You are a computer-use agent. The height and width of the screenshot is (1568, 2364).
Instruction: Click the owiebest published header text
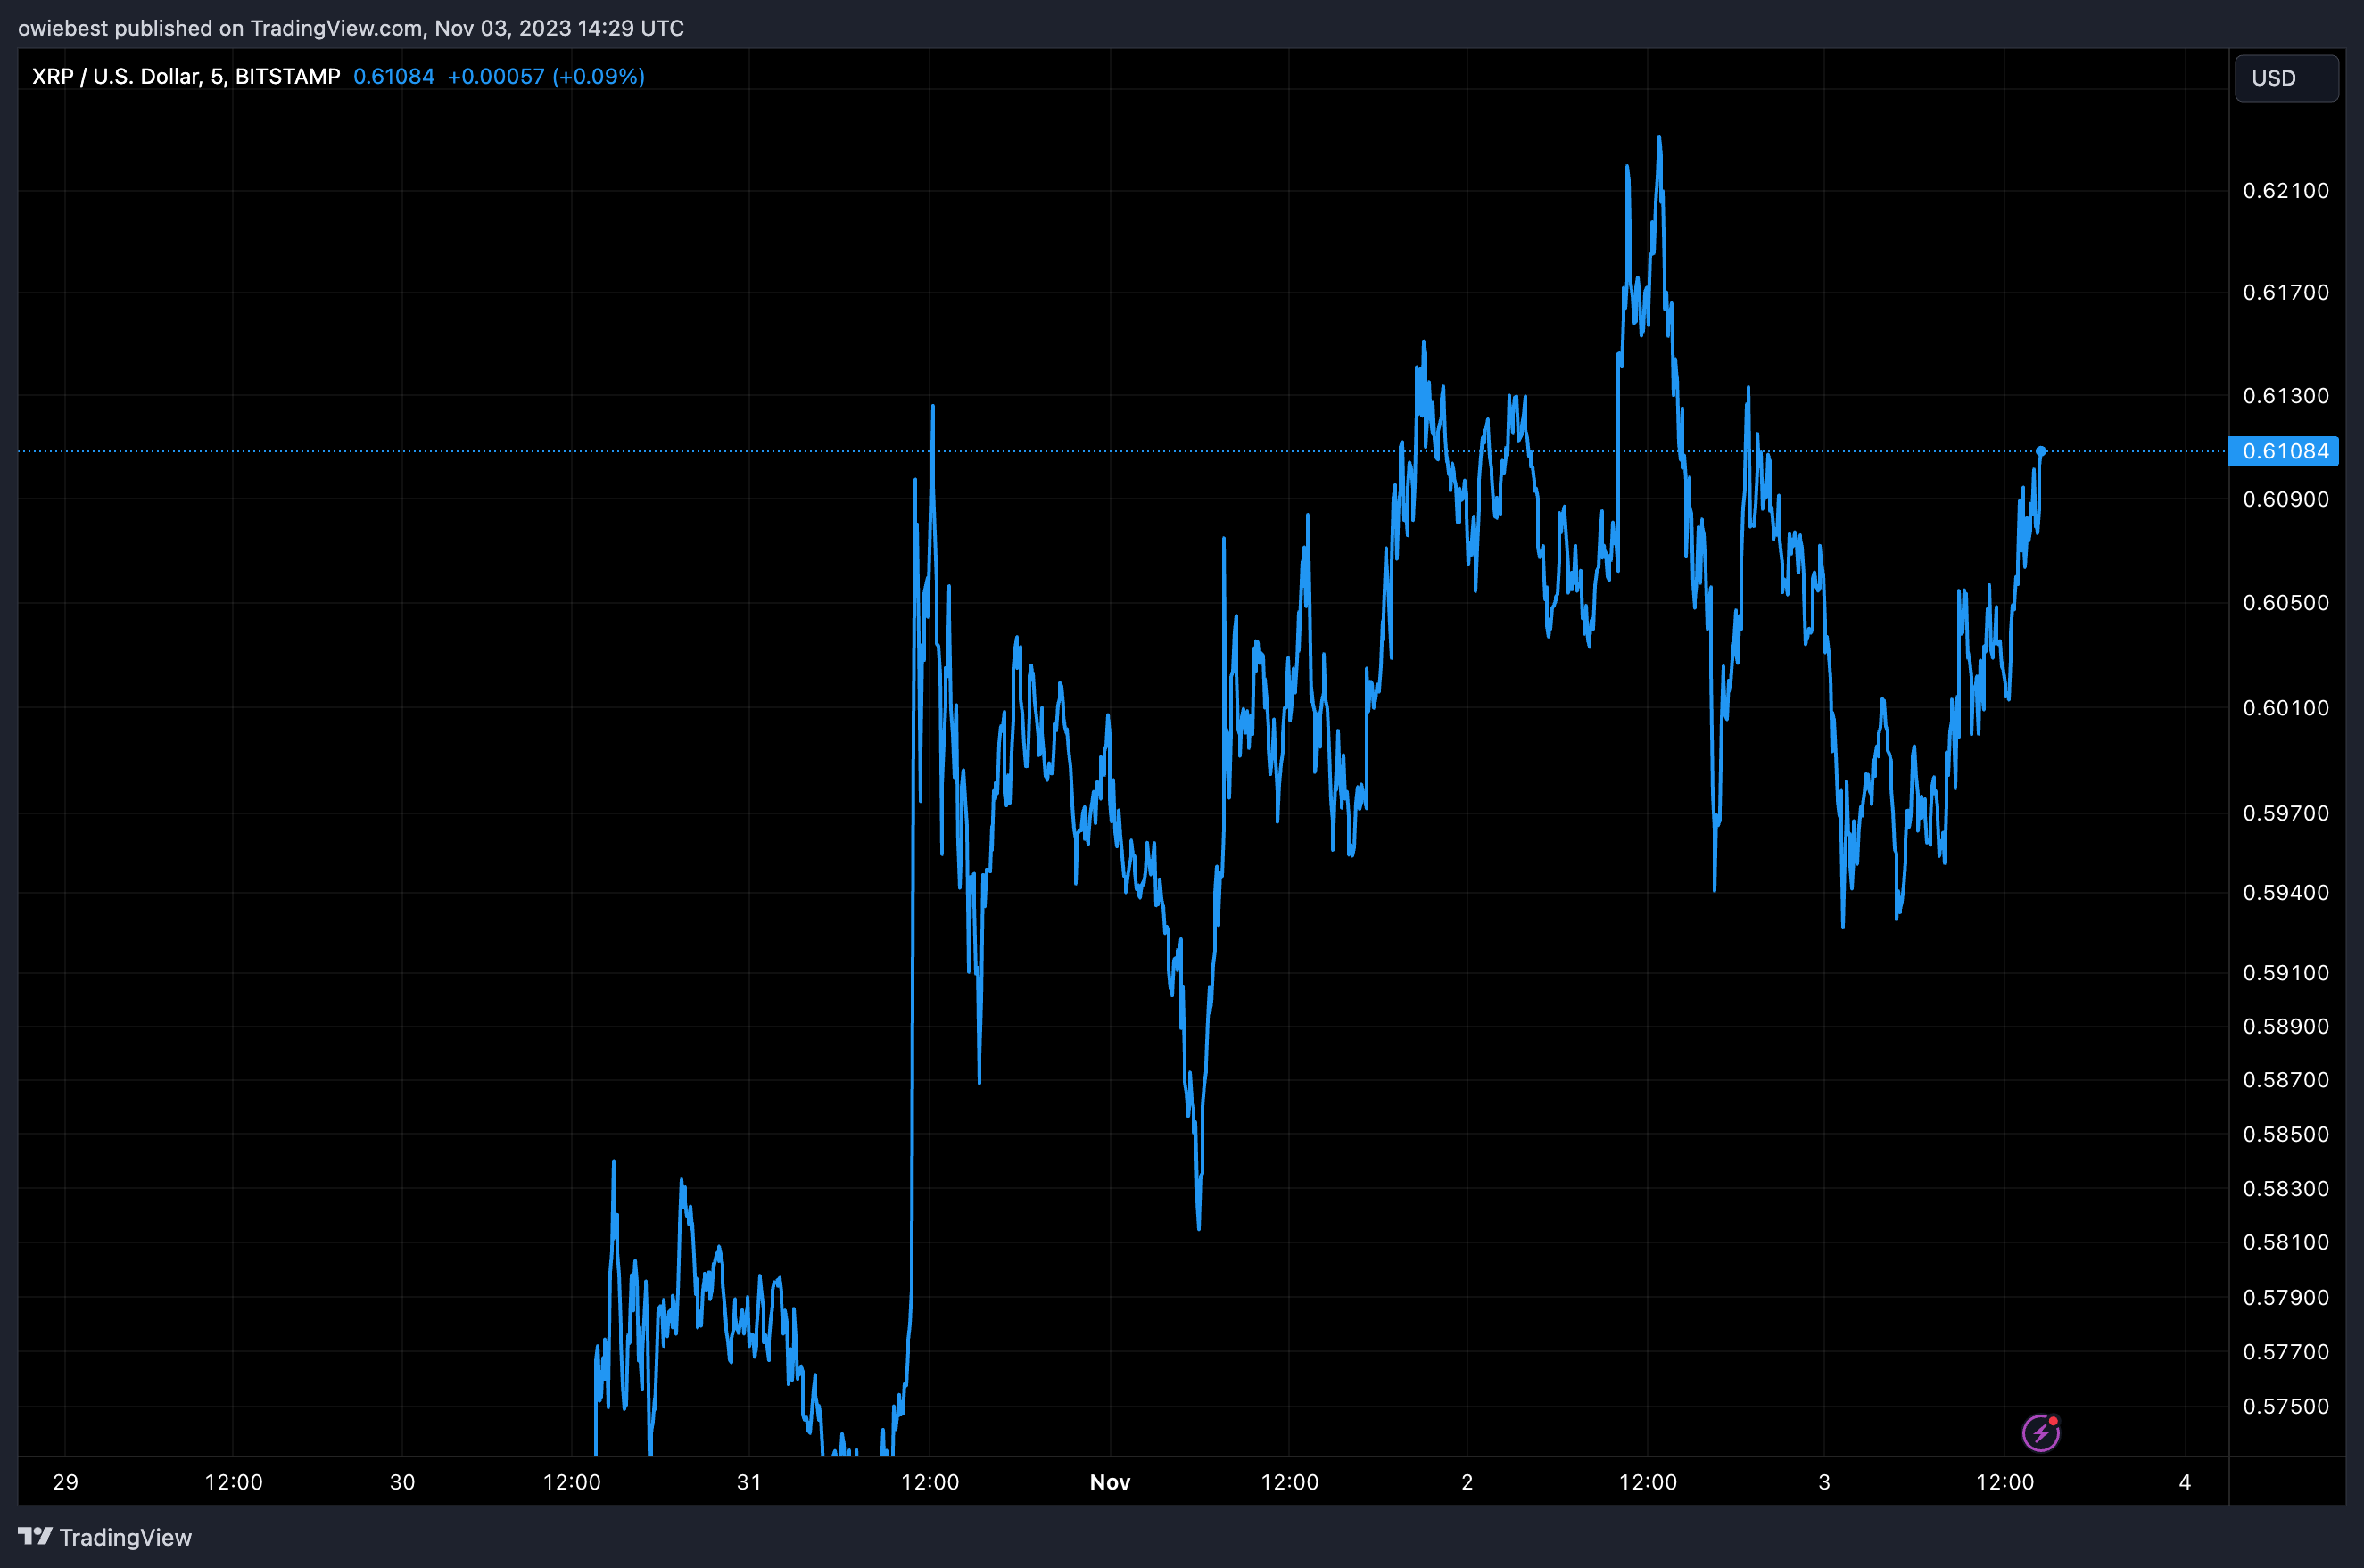click(x=350, y=28)
